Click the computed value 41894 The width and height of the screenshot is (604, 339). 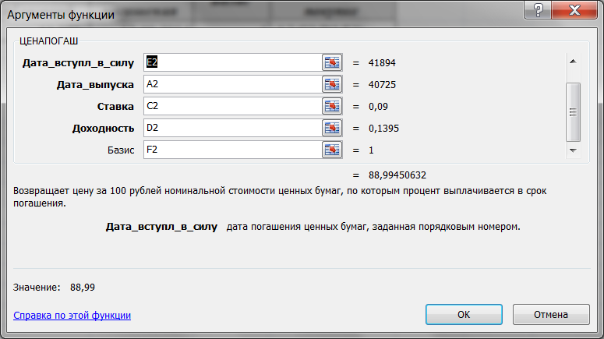(x=382, y=63)
